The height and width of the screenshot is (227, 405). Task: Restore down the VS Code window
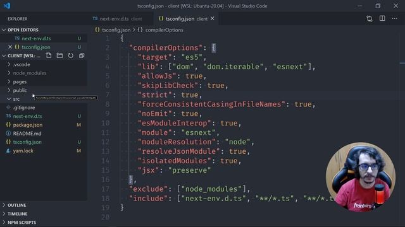tap(378, 6)
